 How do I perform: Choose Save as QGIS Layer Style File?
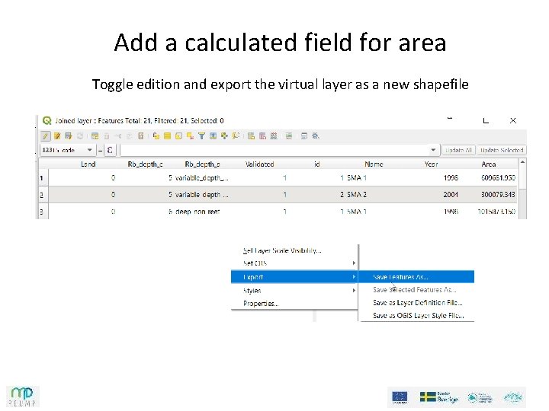[x=418, y=316]
